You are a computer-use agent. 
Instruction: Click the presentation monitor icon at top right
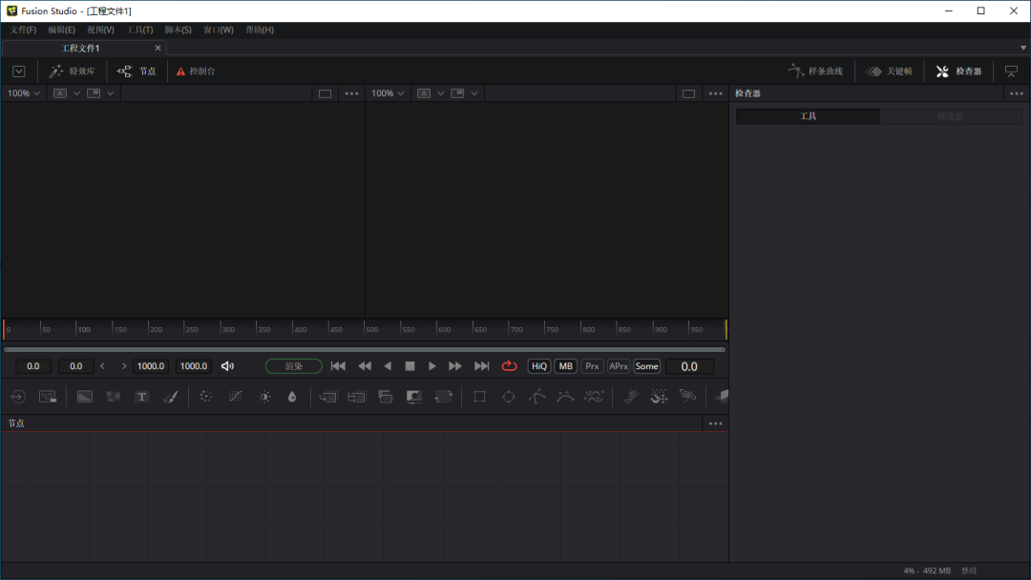1011,71
